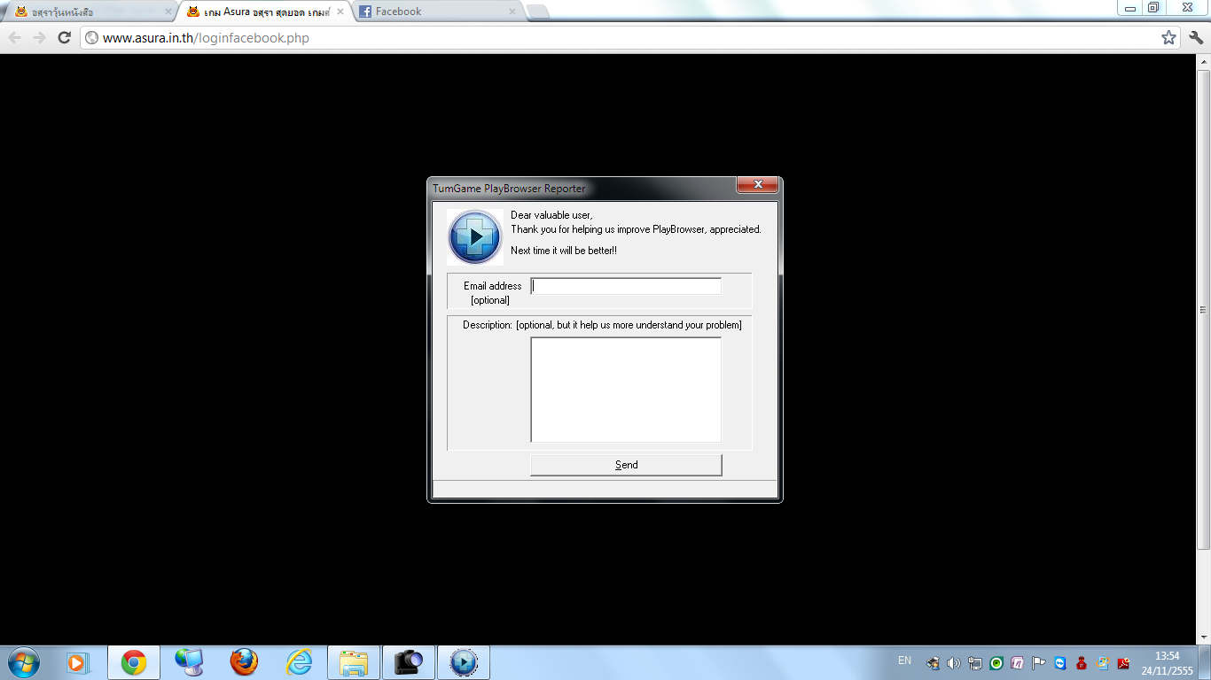Launch Internet Explorer from the taskbar
The image size is (1211, 680).
click(299, 661)
